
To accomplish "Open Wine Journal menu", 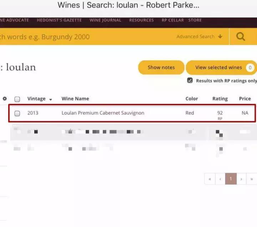I will tap(105, 20).
